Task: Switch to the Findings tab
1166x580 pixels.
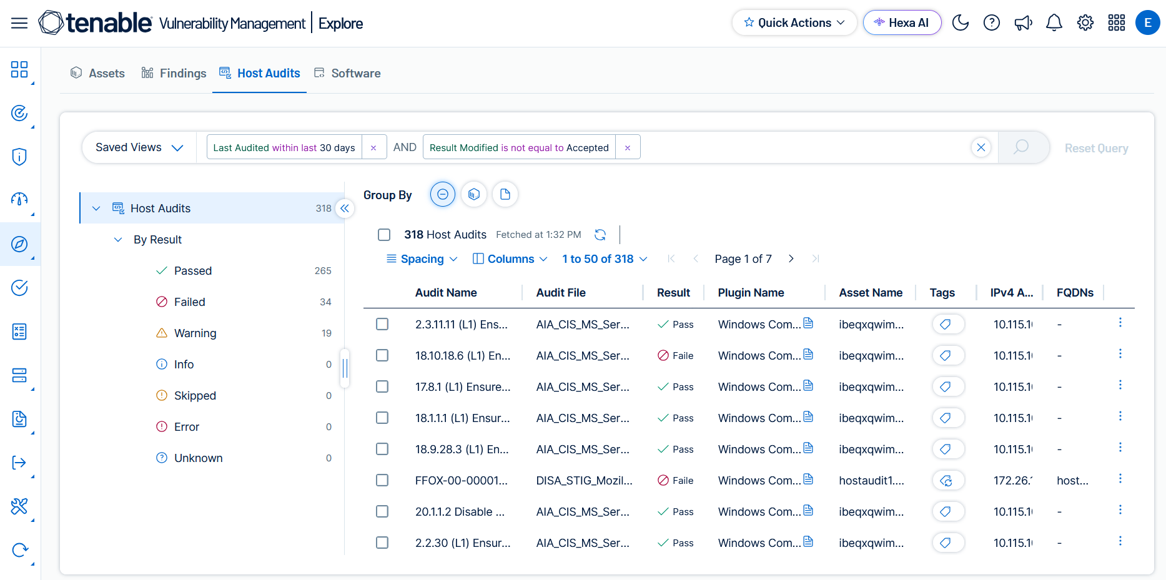Action: 174,73
